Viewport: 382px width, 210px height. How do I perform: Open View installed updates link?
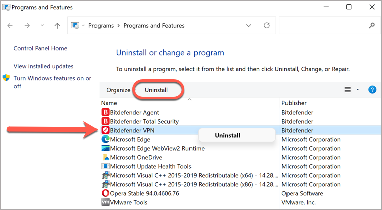43,66
